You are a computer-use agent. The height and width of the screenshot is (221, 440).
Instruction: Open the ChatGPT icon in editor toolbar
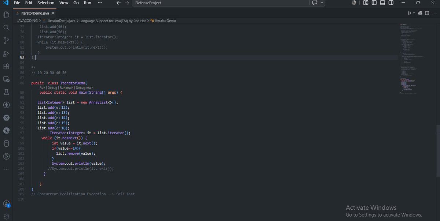(x=420, y=13)
